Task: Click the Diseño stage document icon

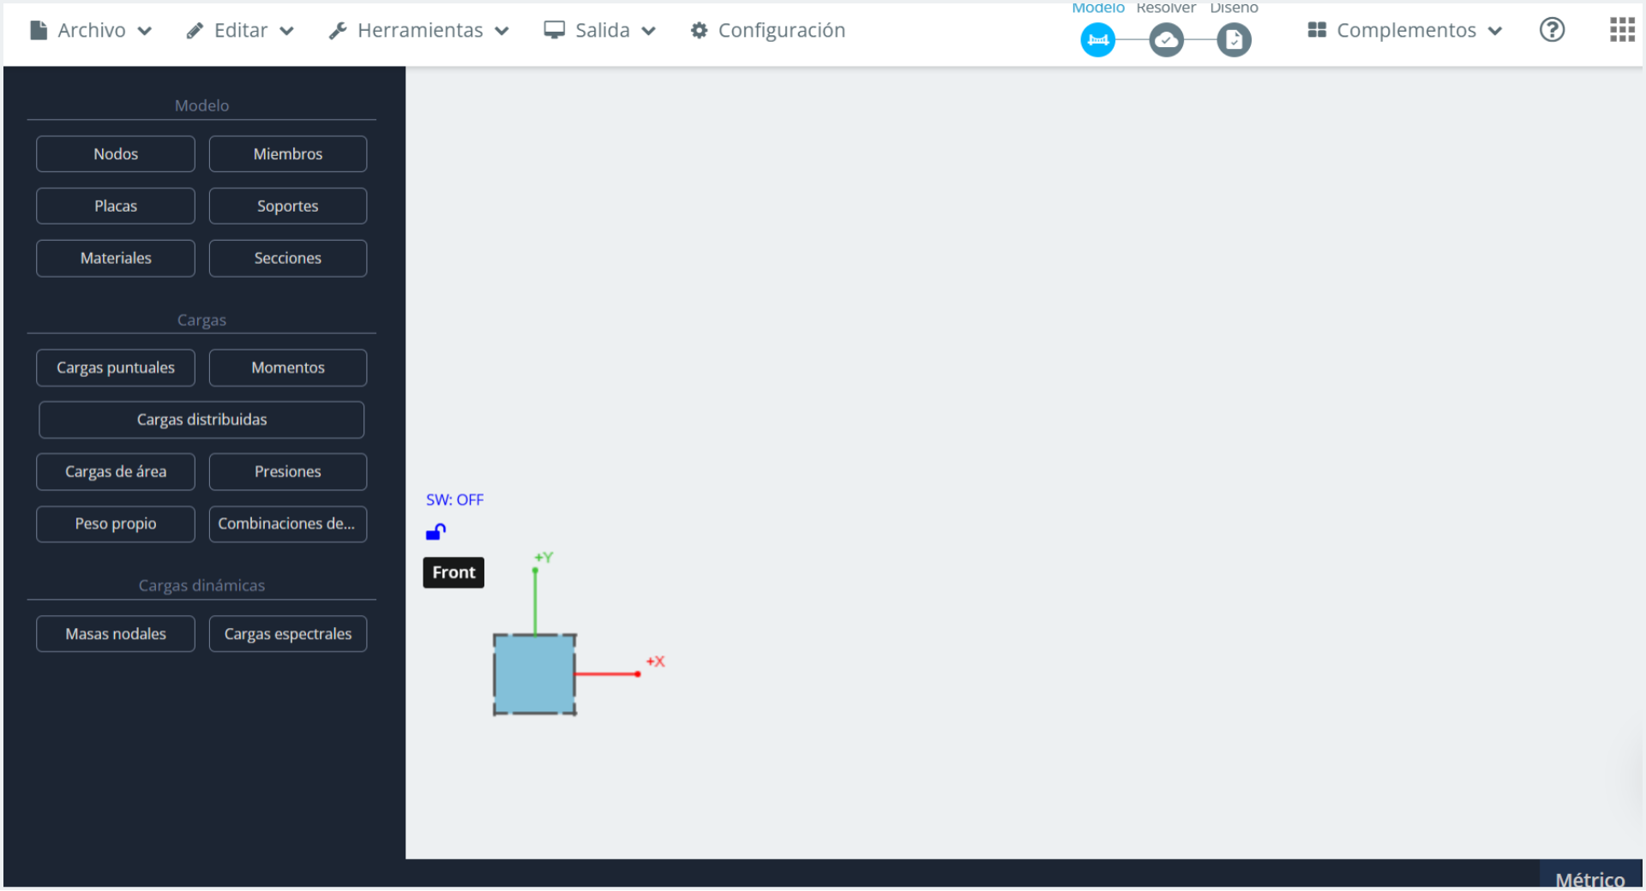Action: (1234, 40)
